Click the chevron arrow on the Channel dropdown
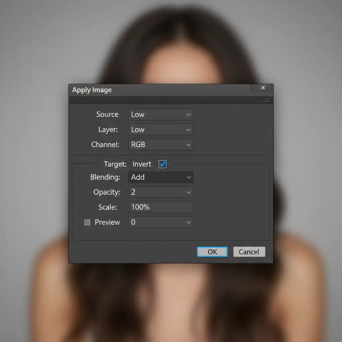 coord(188,145)
